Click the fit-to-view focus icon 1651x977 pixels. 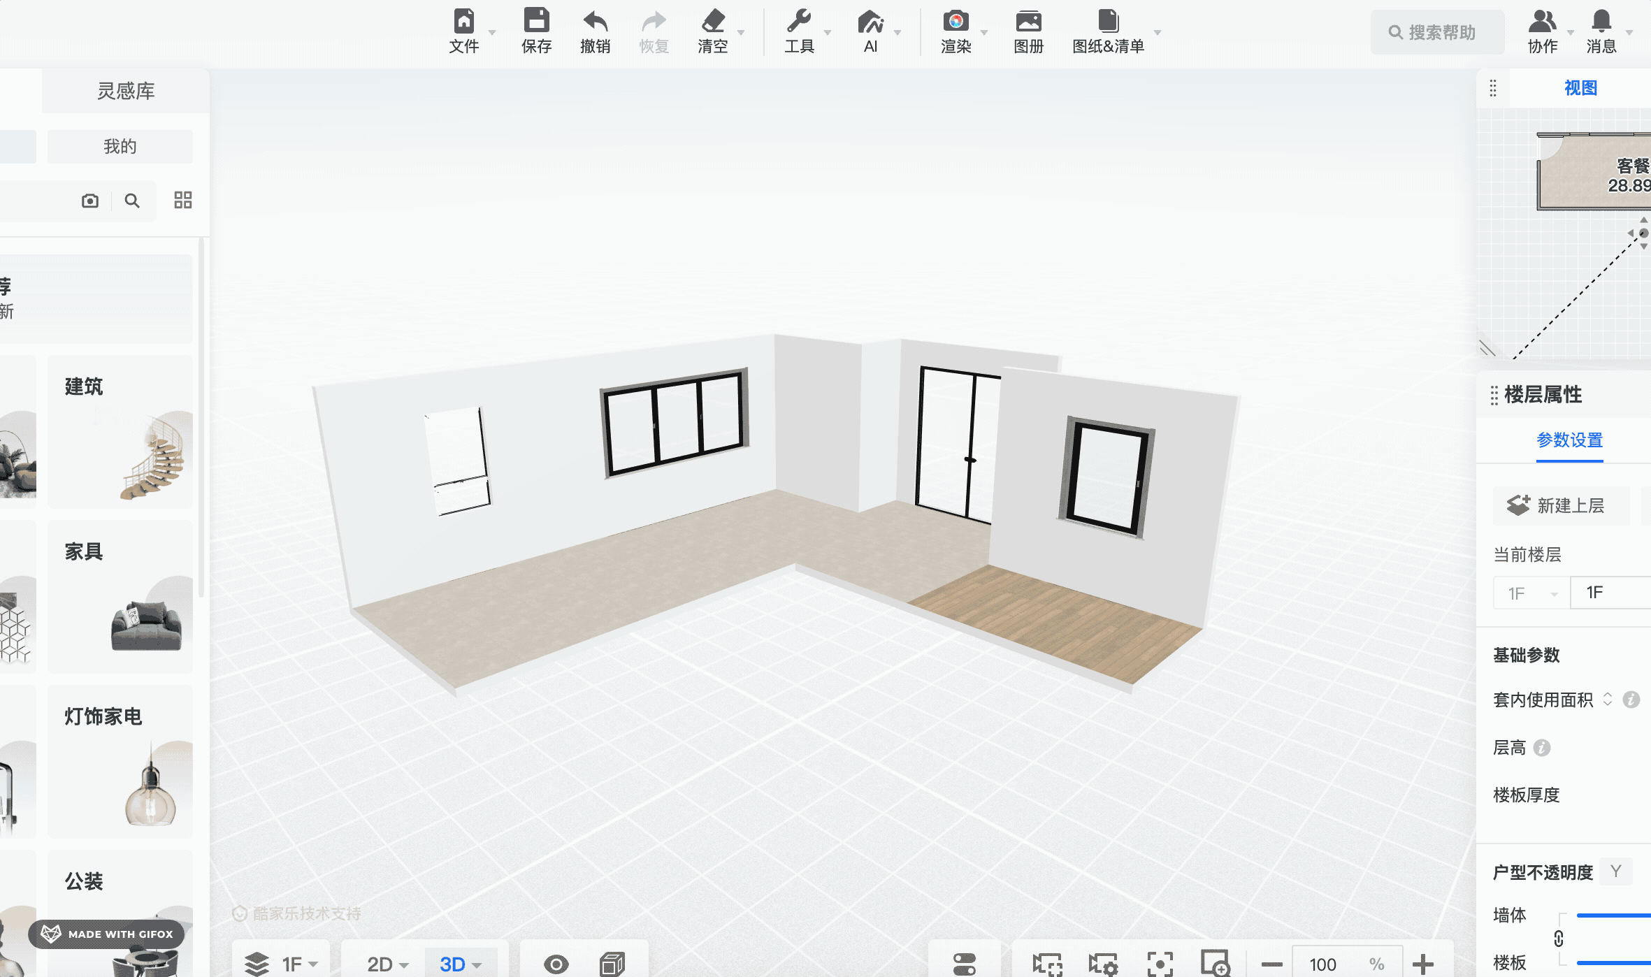pyautogui.click(x=1160, y=964)
